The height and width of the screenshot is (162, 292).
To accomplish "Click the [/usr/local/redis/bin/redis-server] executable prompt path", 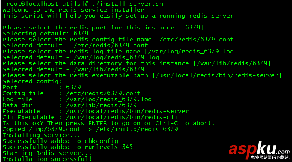I will click(x=217, y=75).
